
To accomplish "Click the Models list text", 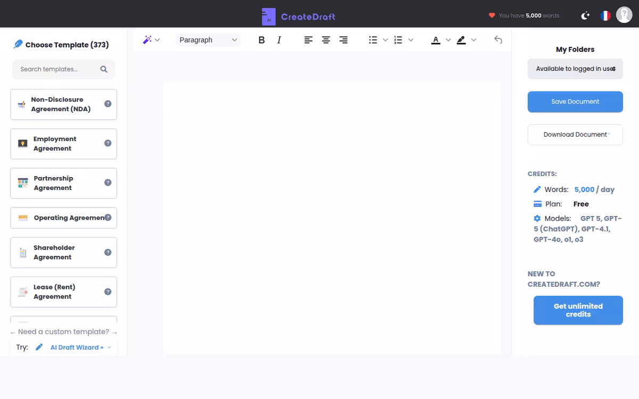I will pos(577,229).
